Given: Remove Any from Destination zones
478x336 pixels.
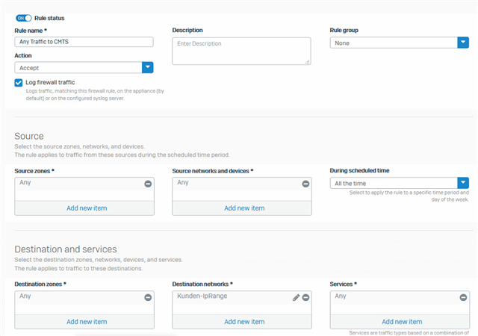Looking at the screenshot, I should point(148,298).
